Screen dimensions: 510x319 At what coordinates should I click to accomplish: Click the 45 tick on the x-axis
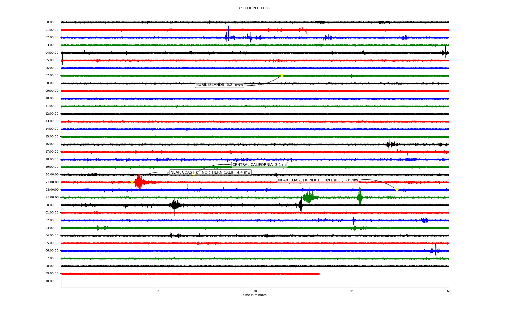point(352,291)
